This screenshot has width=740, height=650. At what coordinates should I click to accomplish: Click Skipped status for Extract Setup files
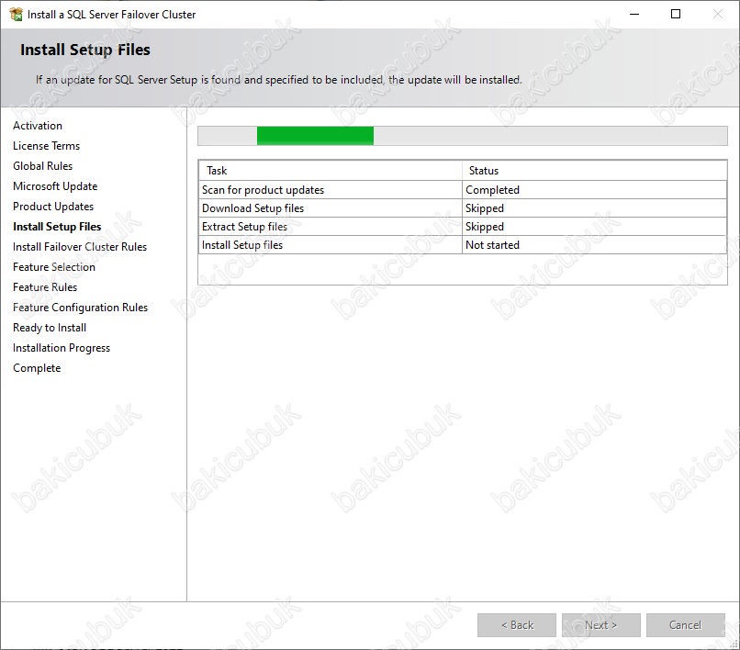point(594,227)
